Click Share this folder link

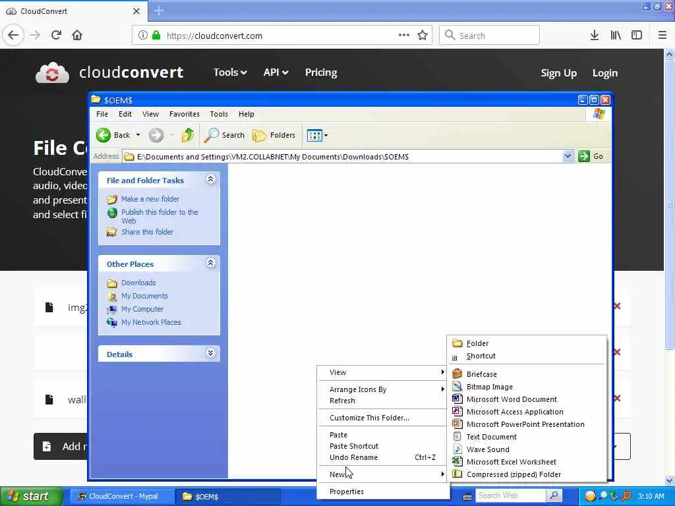[x=147, y=232]
